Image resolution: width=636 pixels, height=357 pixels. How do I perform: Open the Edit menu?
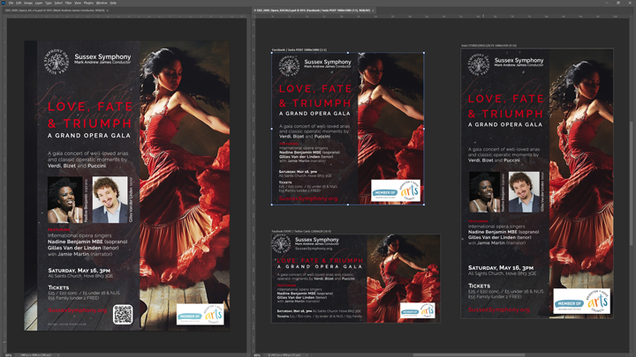pos(19,3)
